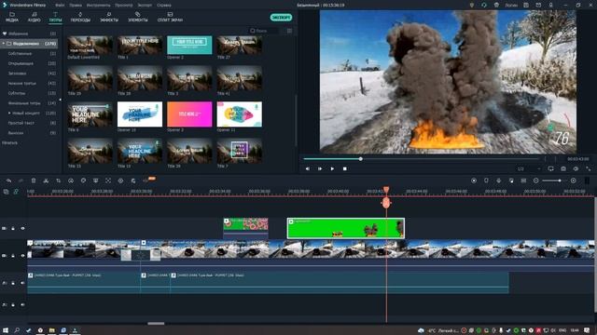Viewport: 597px width, 335px height.
Task: Play the preview video
Action: pyautogui.click(x=332, y=168)
